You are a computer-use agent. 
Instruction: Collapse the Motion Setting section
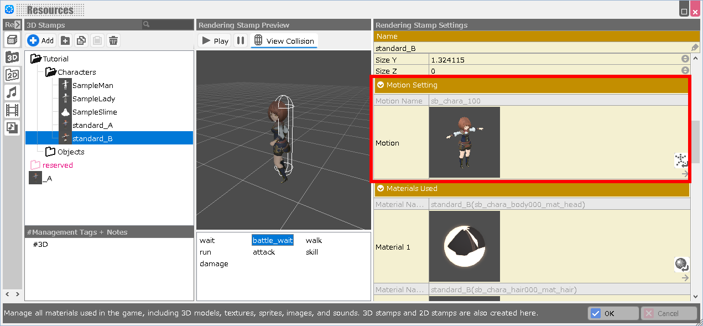click(x=381, y=85)
